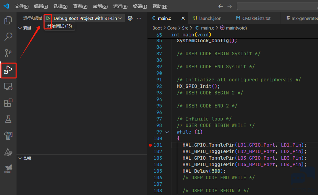The image size is (318, 195).
Task: Open the Testing flask icon
Action: tap(8, 119)
